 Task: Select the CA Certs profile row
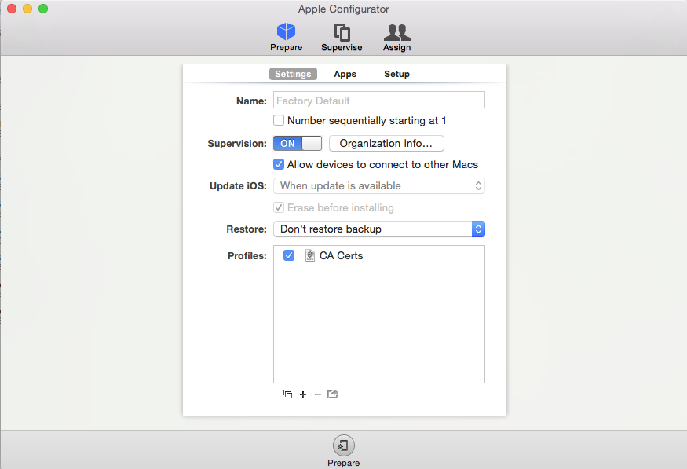click(379, 255)
